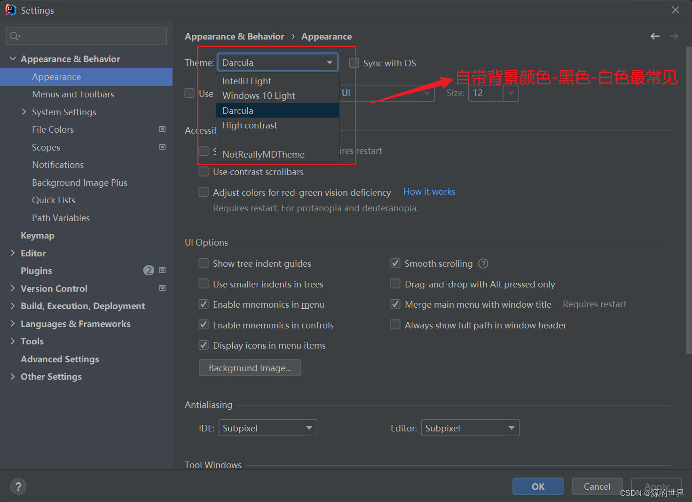Collapse the Appearance & Behavior tree node

coord(13,59)
